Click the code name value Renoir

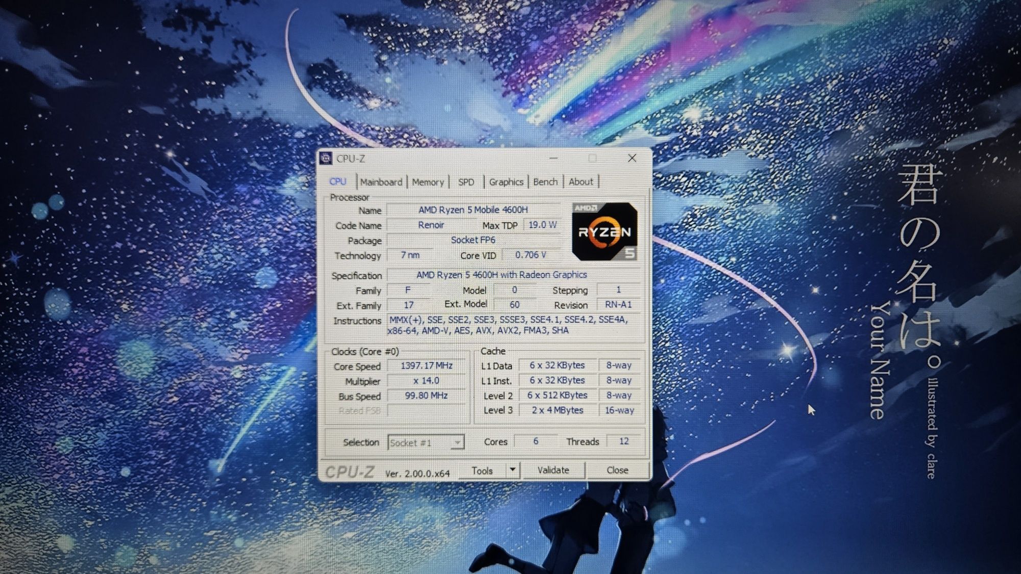point(431,225)
